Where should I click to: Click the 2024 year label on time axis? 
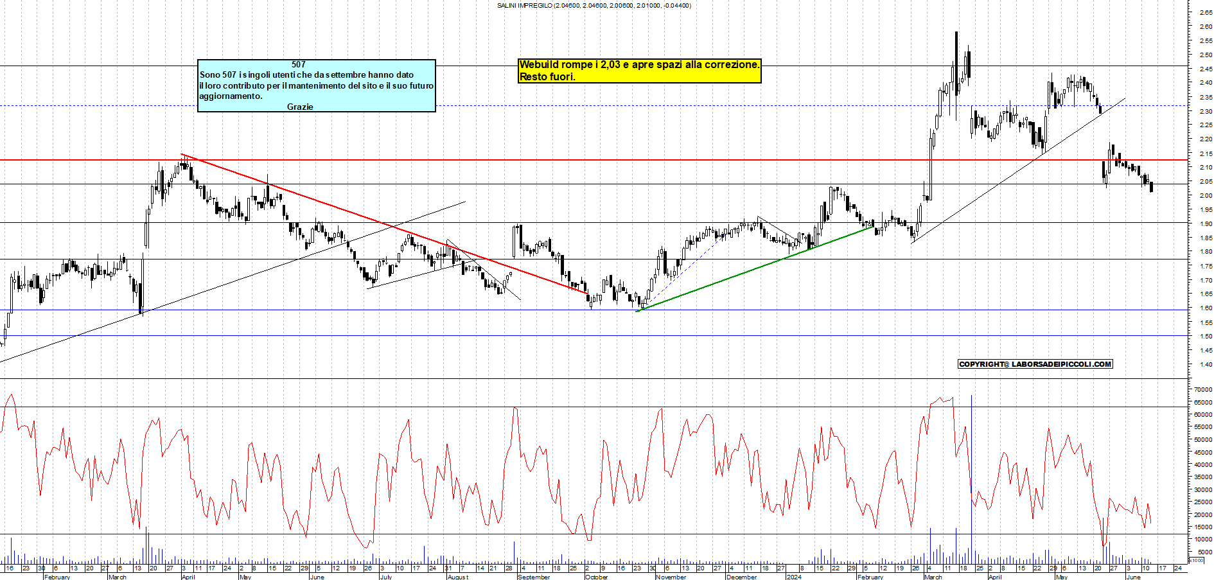[x=795, y=577]
